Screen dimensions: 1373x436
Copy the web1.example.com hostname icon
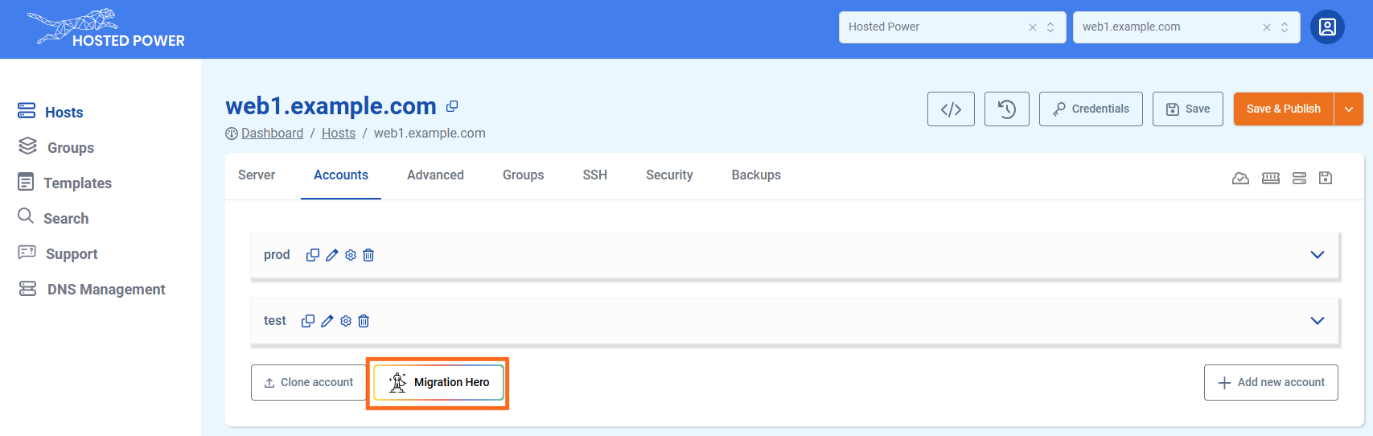pyautogui.click(x=452, y=106)
